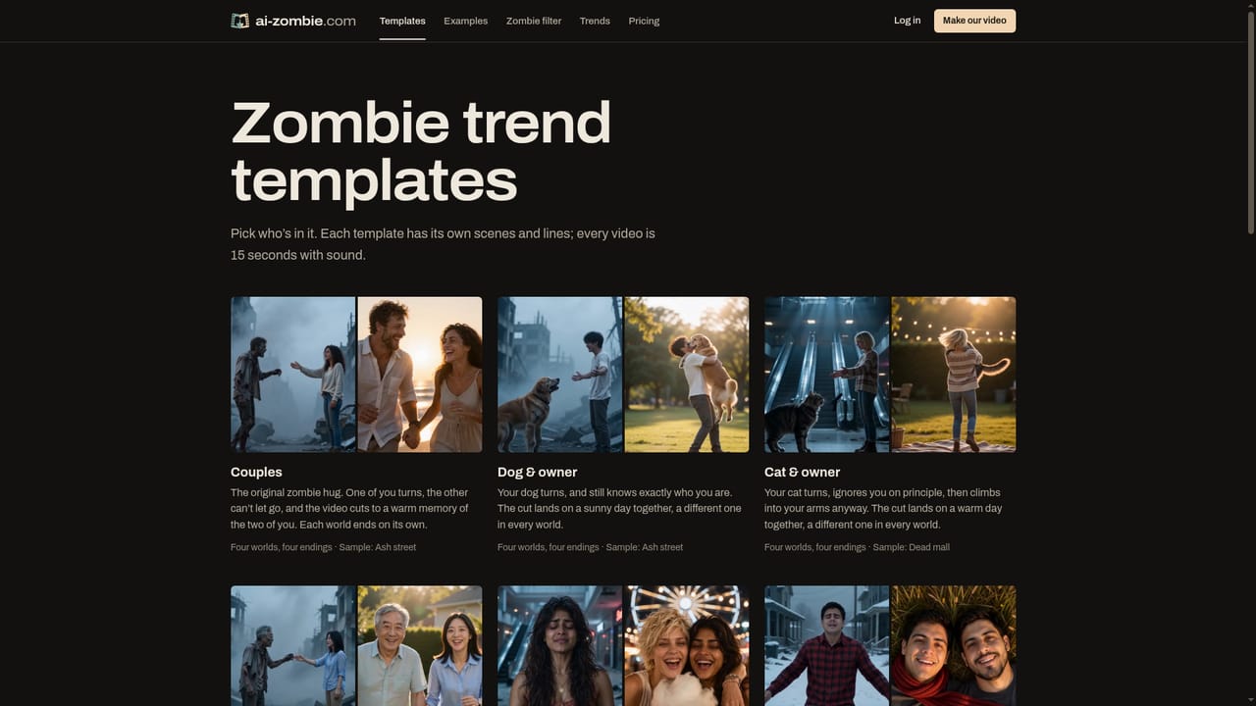The height and width of the screenshot is (706, 1256).
Task: Open the Trends nav link
Action: (595, 21)
